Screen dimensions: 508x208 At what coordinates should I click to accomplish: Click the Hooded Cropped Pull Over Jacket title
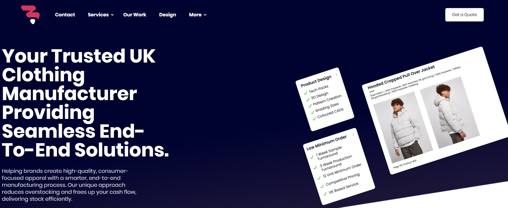tap(401, 77)
